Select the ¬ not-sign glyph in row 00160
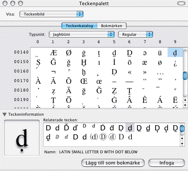The height and width of the screenshot is (171, 188). click(54, 72)
